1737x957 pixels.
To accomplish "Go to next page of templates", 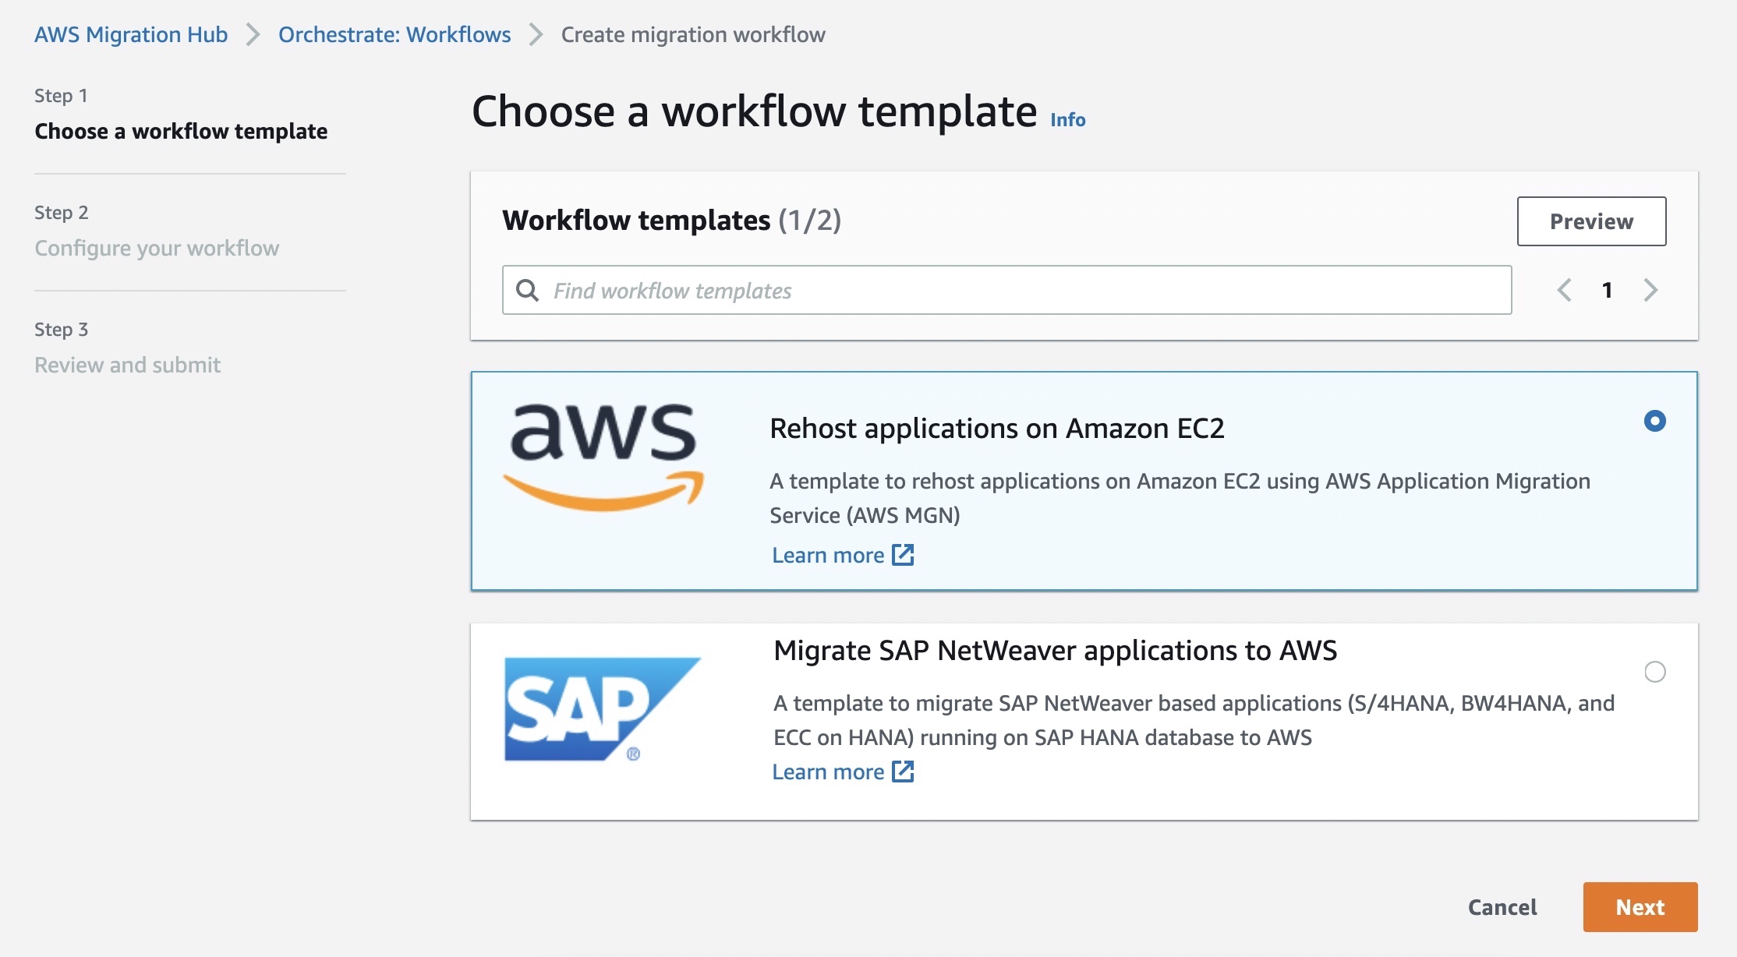I will click(x=1650, y=290).
